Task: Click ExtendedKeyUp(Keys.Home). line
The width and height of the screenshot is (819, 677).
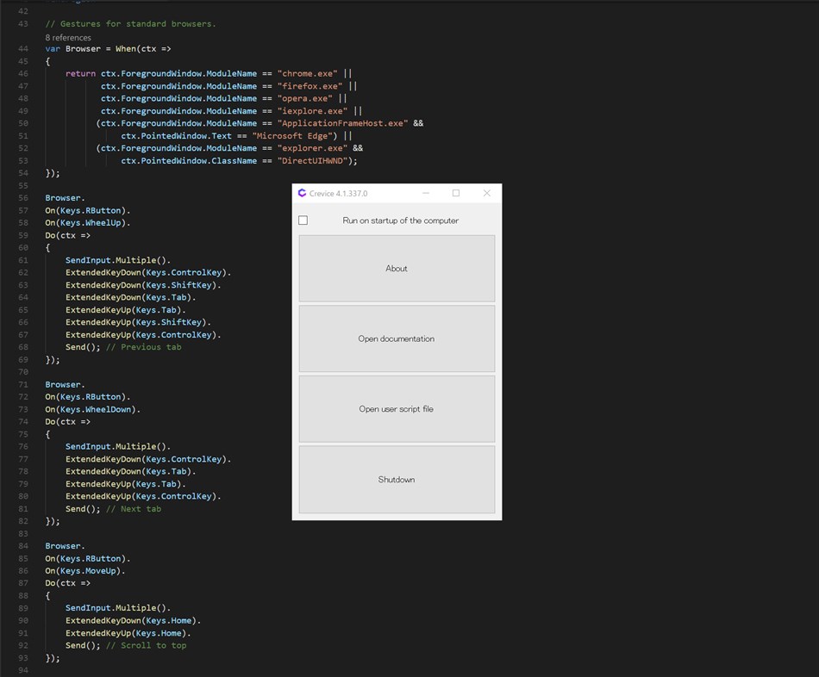Action: tap(128, 633)
